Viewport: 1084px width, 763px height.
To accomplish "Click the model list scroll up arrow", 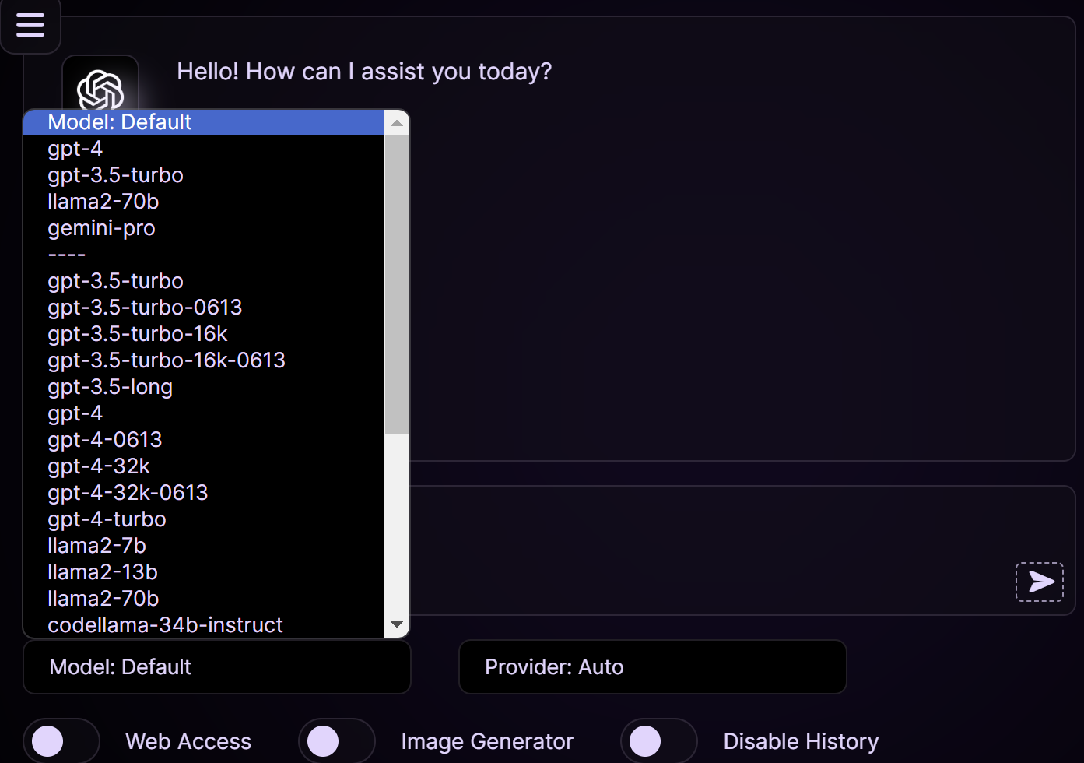I will point(397,123).
